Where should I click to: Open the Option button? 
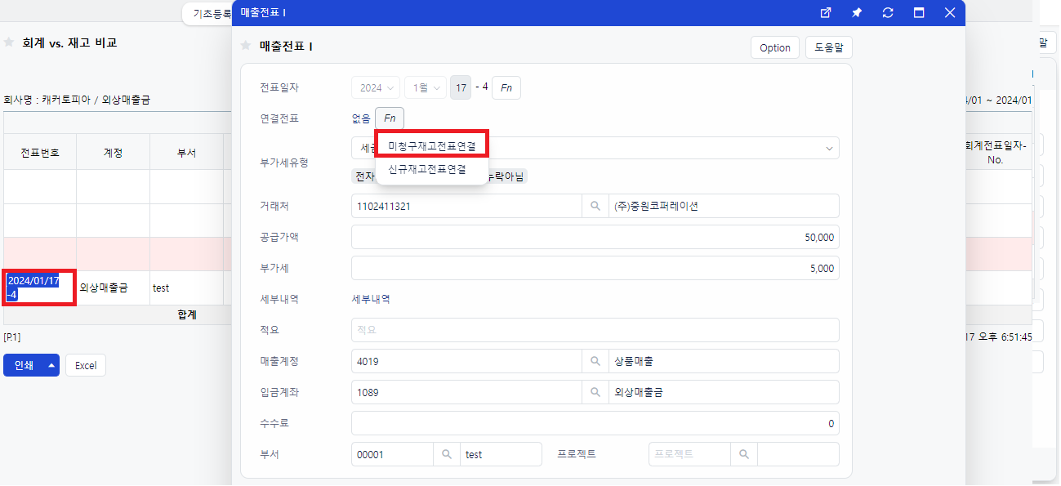click(775, 47)
